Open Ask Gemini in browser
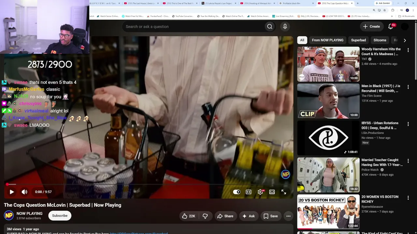The width and height of the screenshot is (417, 234). (x=382, y=3)
